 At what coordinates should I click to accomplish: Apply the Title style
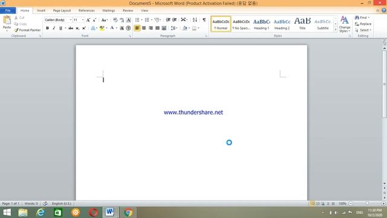coord(302,24)
